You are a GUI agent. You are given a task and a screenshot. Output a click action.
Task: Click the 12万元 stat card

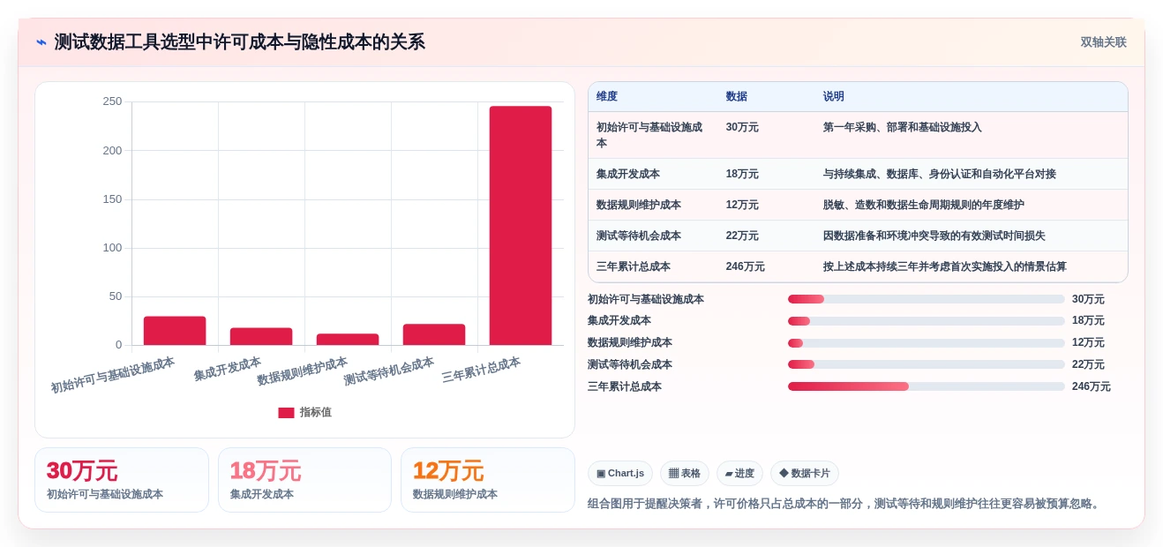[x=488, y=480]
